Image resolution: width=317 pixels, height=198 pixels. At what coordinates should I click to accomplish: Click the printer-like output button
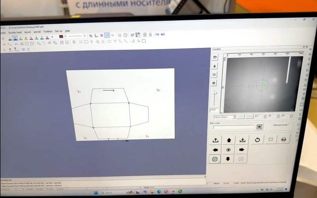[283, 139]
